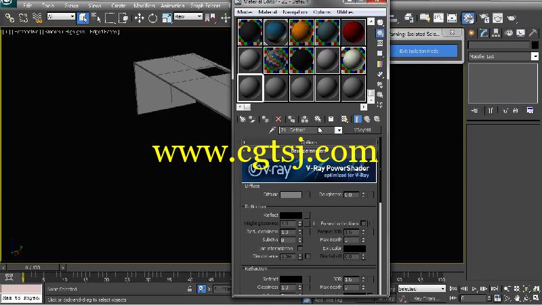Viewport: 542px width, 305px height.
Task: Click the Diffuse color swatch
Action: tap(291, 195)
